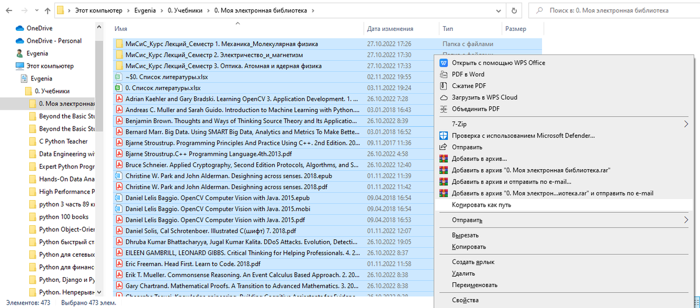The width and height of the screenshot is (700, 308).
Task: Click the WPS Office icon in context menu
Action: tap(444, 62)
